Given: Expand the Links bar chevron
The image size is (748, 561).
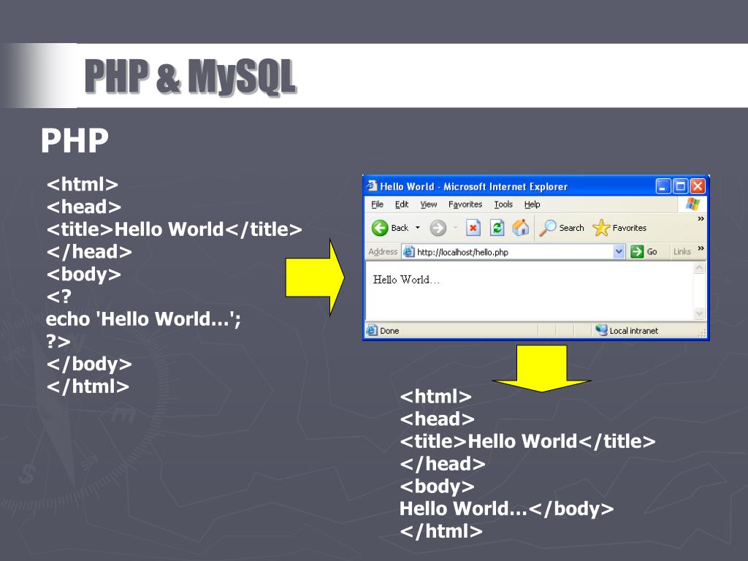Looking at the screenshot, I should tap(701, 248).
